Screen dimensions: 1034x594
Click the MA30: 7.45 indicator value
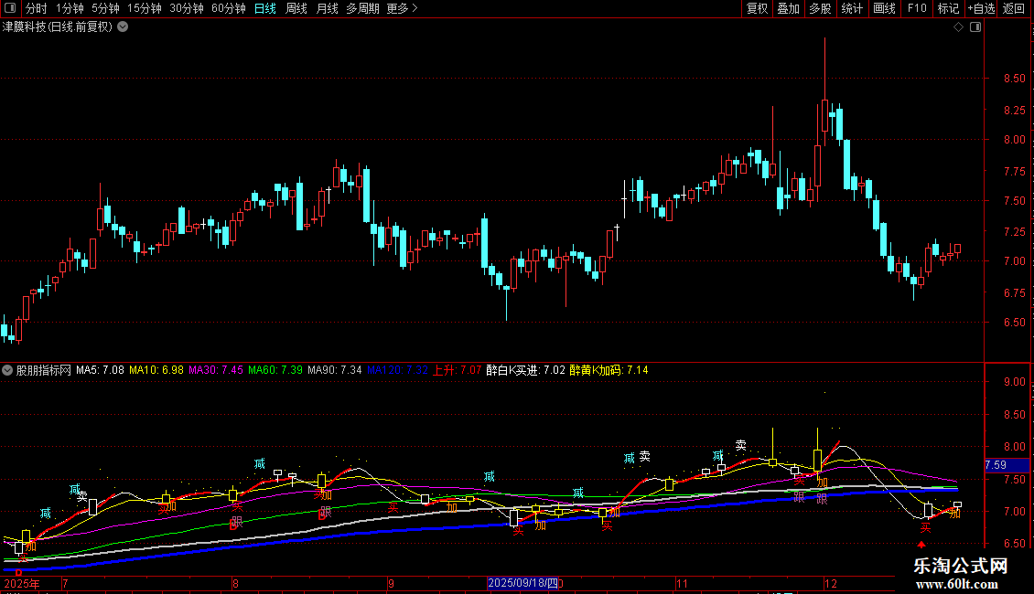click(x=216, y=370)
